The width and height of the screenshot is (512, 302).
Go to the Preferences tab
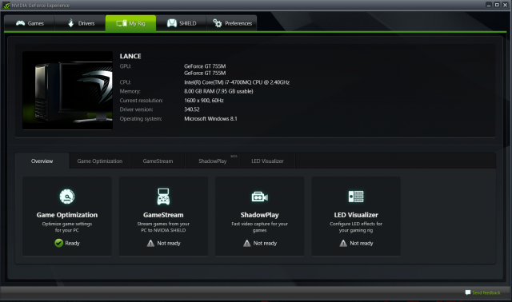[x=232, y=23]
